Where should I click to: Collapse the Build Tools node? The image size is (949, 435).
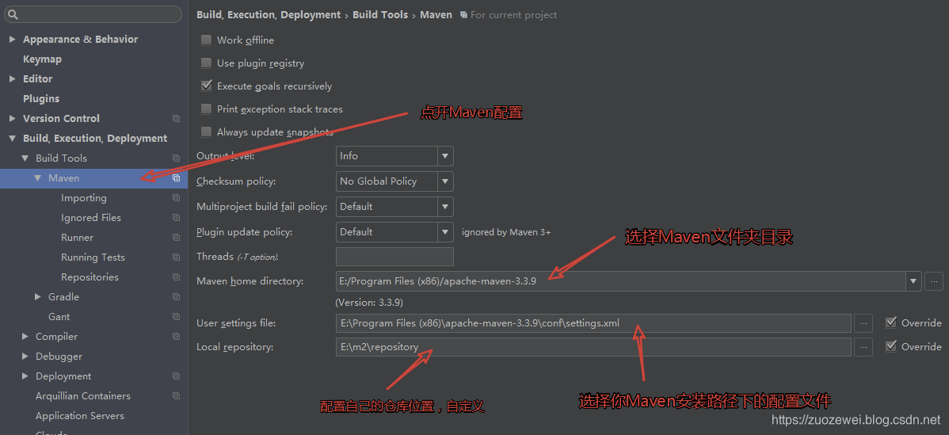25,158
